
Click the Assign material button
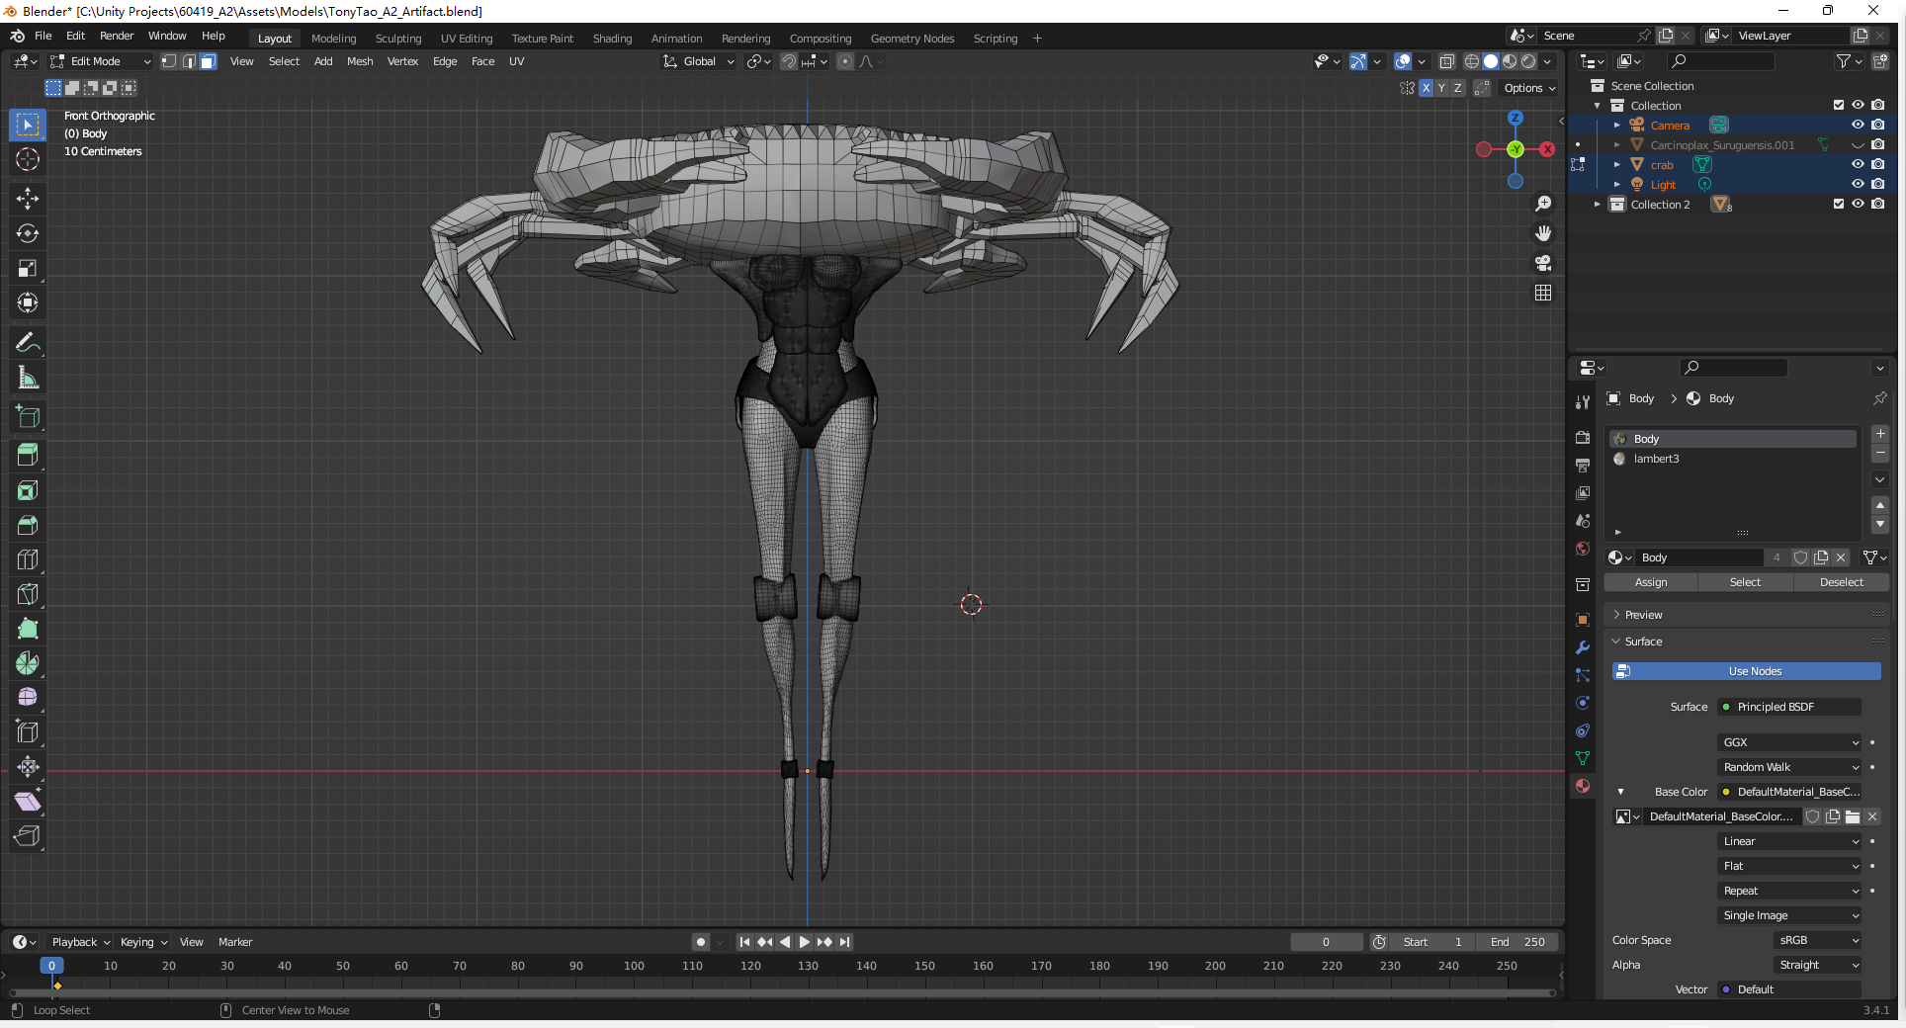tap(1650, 582)
